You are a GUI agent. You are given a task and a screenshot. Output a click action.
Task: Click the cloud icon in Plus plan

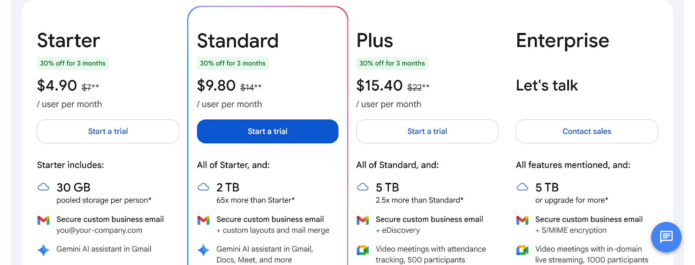pyautogui.click(x=363, y=187)
